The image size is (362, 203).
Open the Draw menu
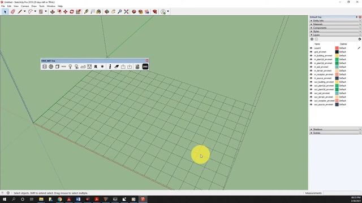pos(34,6)
